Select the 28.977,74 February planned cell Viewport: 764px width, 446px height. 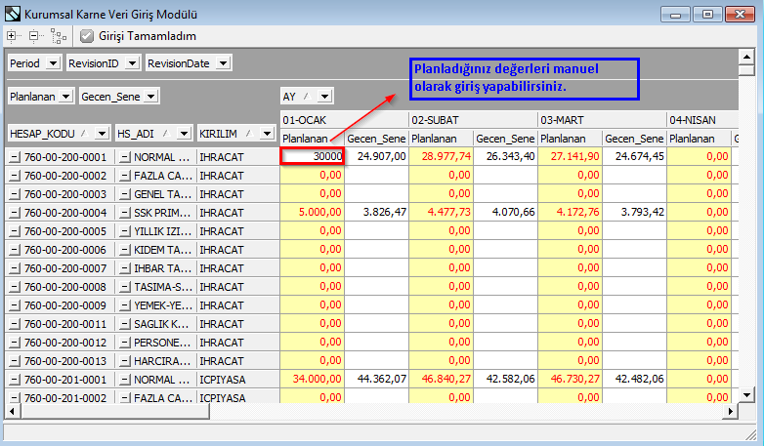[x=441, y=156]
